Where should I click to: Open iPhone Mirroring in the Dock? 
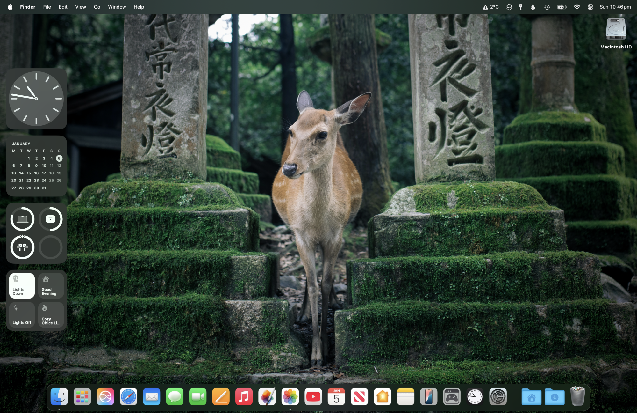[x=428, y=397]
